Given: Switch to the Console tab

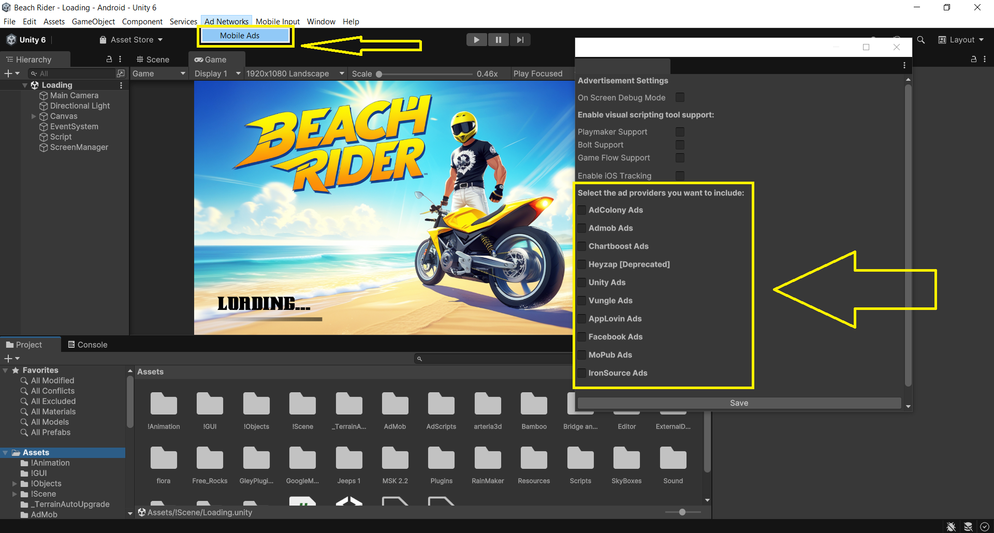Looking at the screenshot, I should [x=87, y=345].
